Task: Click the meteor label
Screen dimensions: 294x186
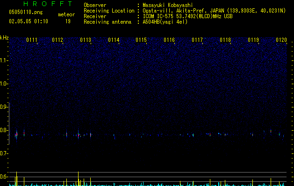Action: point(66,14)
